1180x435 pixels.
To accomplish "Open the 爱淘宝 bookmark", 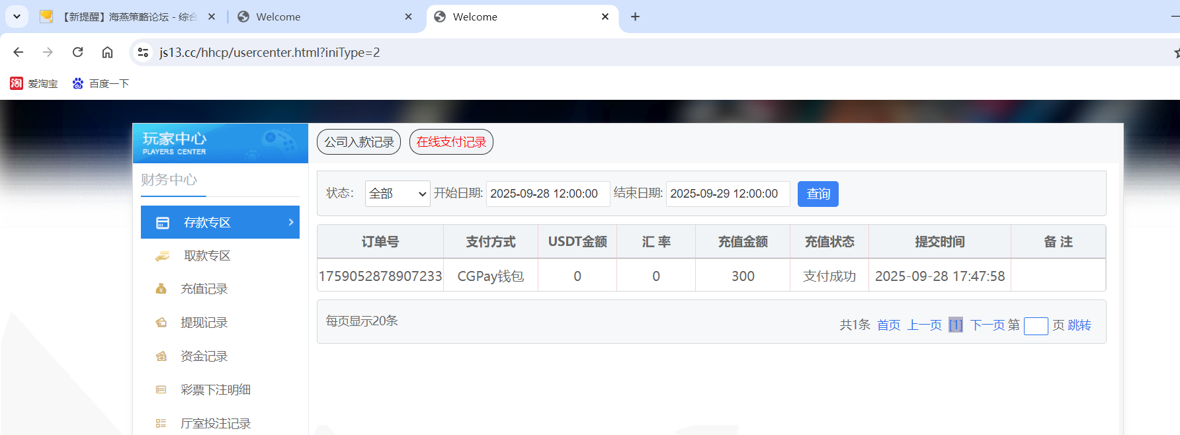I will pyautogui.click(x=34, y=83).
